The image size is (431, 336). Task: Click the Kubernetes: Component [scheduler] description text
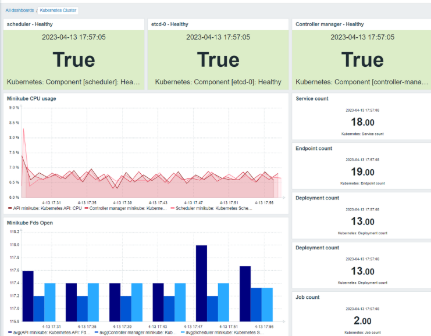coord(74,82)
